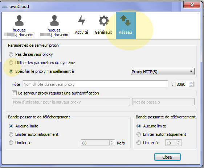
Task: Click the Hôte proxy hostname field
Action: (x=95, y=84)
